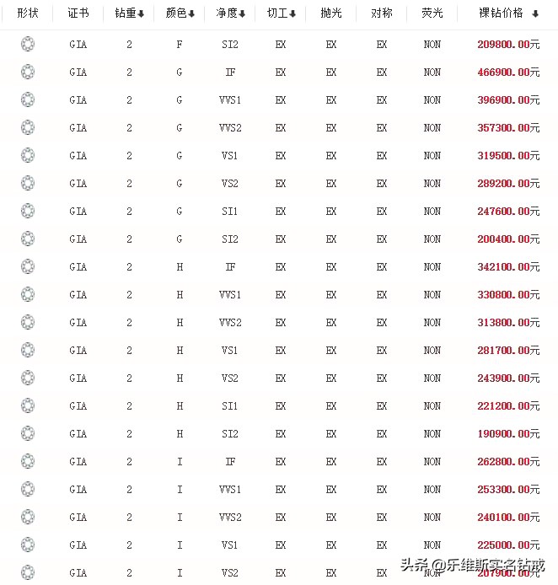Click the 对称 column header
This screenshot has width=558, height=585.
pos(382,13)
